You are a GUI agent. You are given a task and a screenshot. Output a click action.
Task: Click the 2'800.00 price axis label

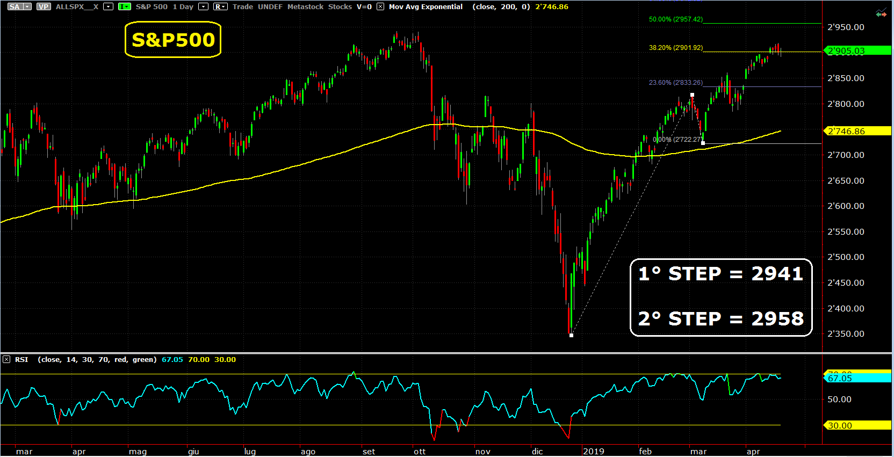click(x=846, y=104)
